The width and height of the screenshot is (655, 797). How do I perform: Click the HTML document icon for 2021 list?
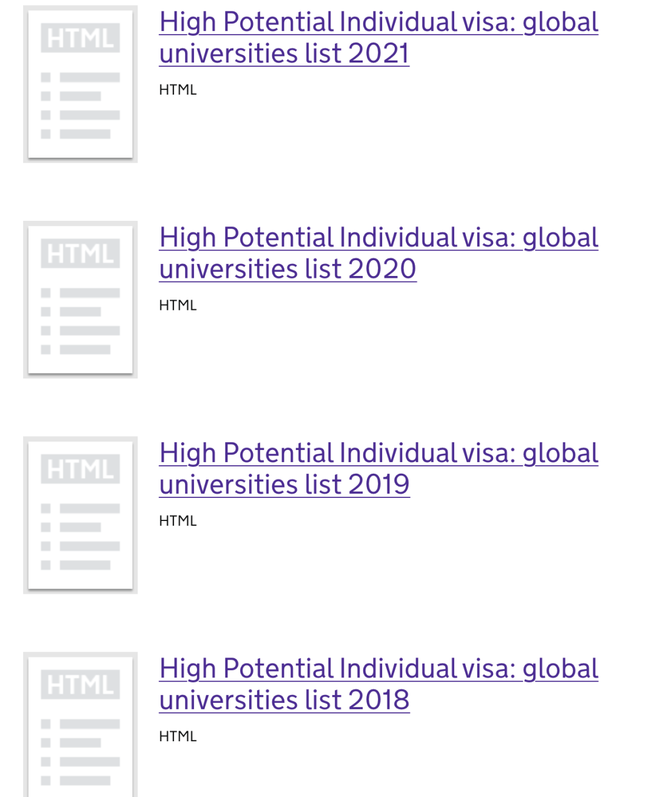[x=80, y=84]
